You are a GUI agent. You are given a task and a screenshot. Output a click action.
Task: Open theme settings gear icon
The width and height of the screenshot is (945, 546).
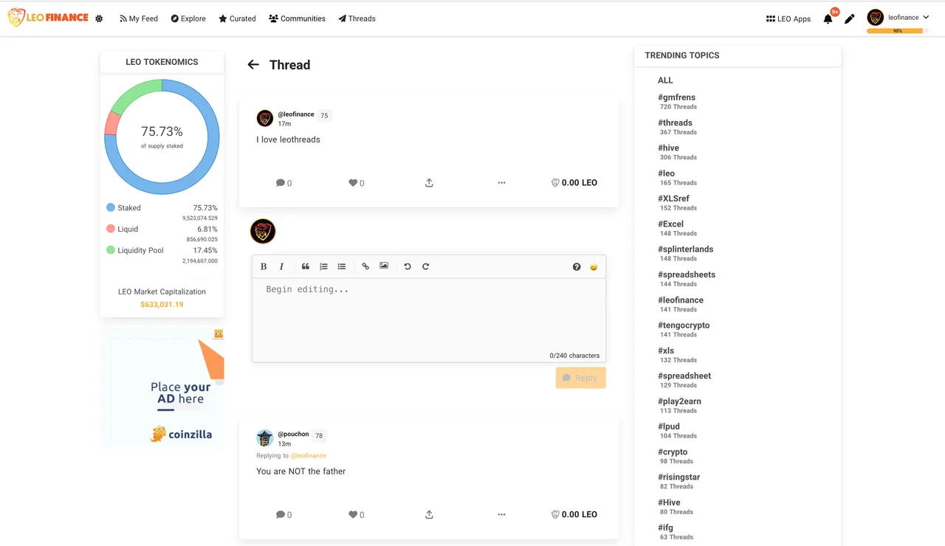(99, 18)
